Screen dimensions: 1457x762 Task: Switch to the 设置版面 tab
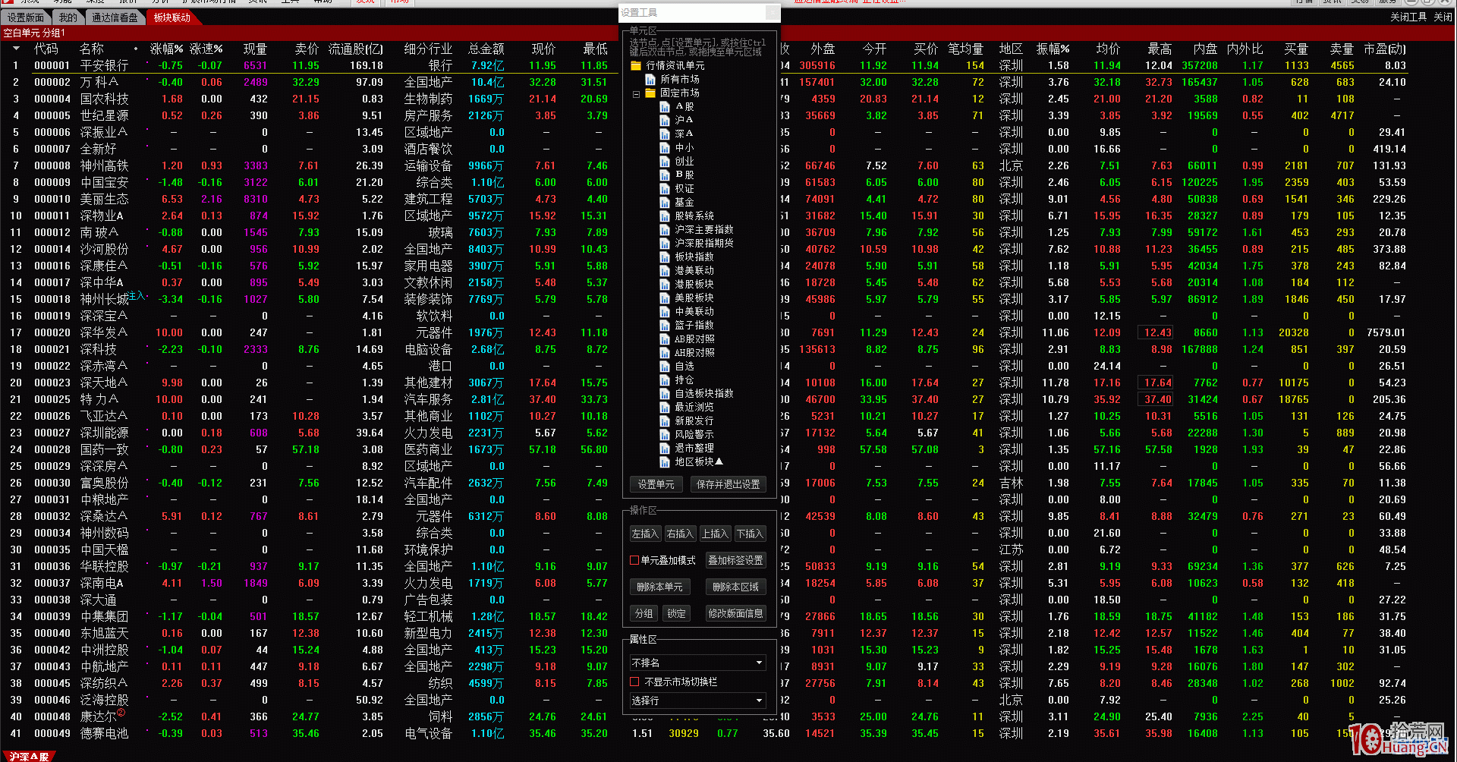click(26, 17)
